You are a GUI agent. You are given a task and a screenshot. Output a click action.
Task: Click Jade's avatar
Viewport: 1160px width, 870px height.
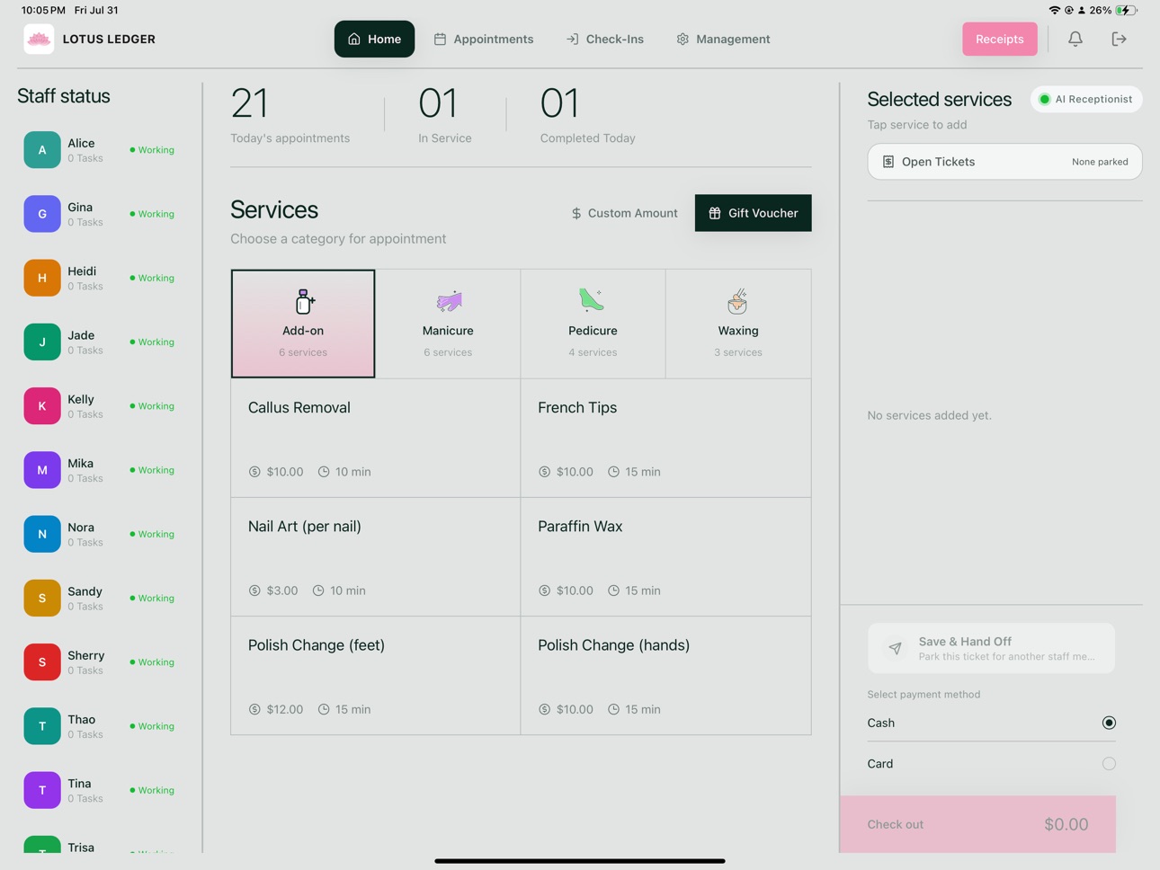click(42, 342)
